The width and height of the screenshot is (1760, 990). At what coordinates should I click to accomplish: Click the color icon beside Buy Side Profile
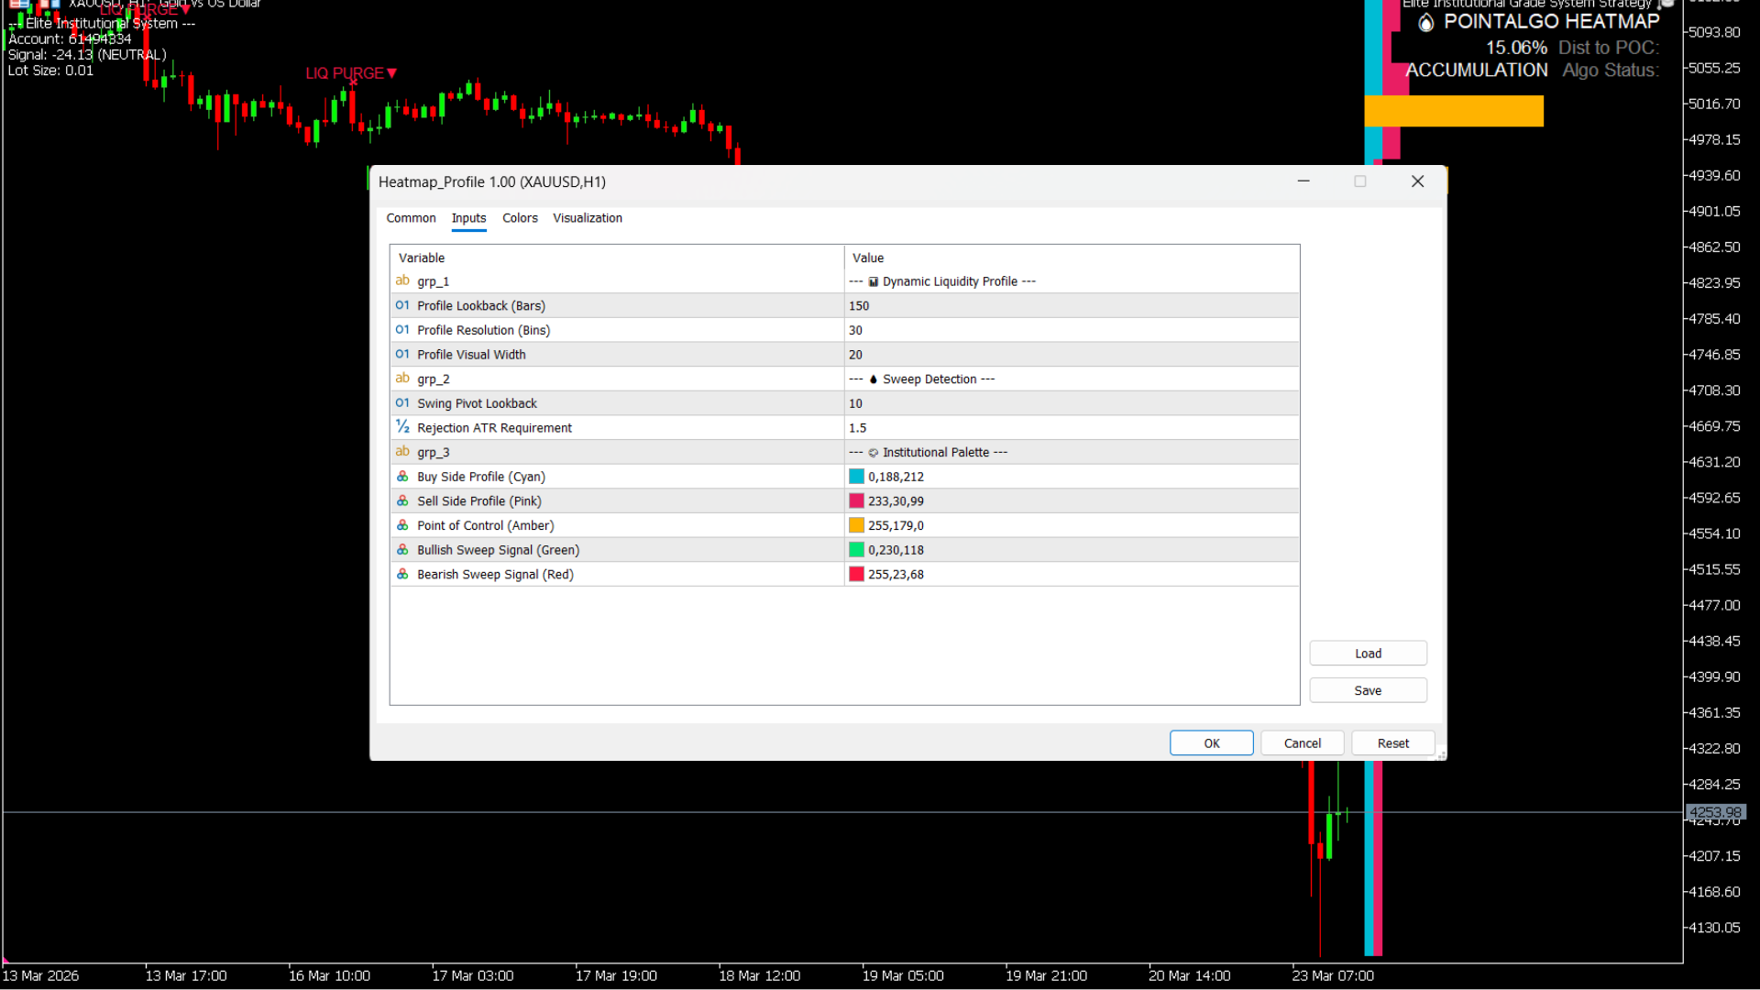click(402, 477)
